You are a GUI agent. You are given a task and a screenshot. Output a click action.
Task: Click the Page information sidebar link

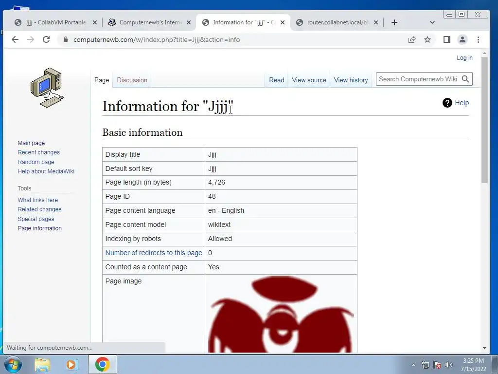point(40,228)
